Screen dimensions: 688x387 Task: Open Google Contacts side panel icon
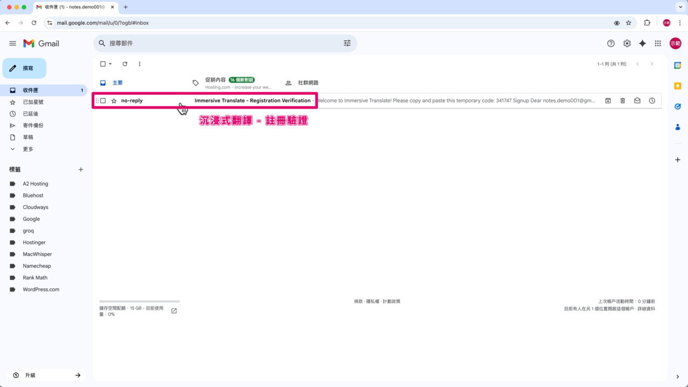pyautogui.click(x=678, y=127)
